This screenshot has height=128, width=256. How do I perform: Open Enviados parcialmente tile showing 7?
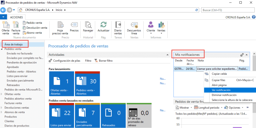point(87,115)
